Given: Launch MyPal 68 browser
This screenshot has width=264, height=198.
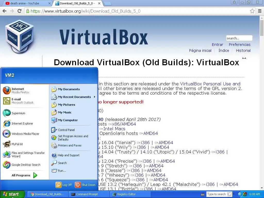Looking at the screenshot, I should click(13, 144).
